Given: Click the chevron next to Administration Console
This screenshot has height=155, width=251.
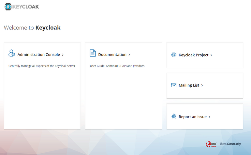Looking at the screenshot, I should coord(63,55).
